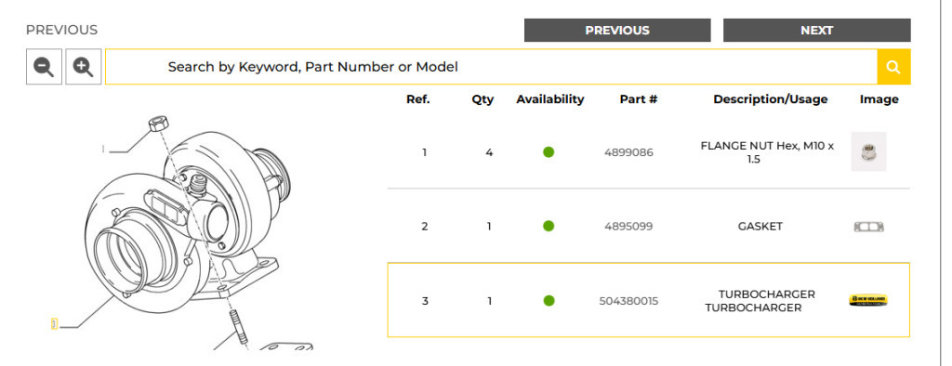Image resolution: width=952 pixels, height=366 pixels.
Task: Click the PREVIOUS text link at top left
Action: [61, 30]
